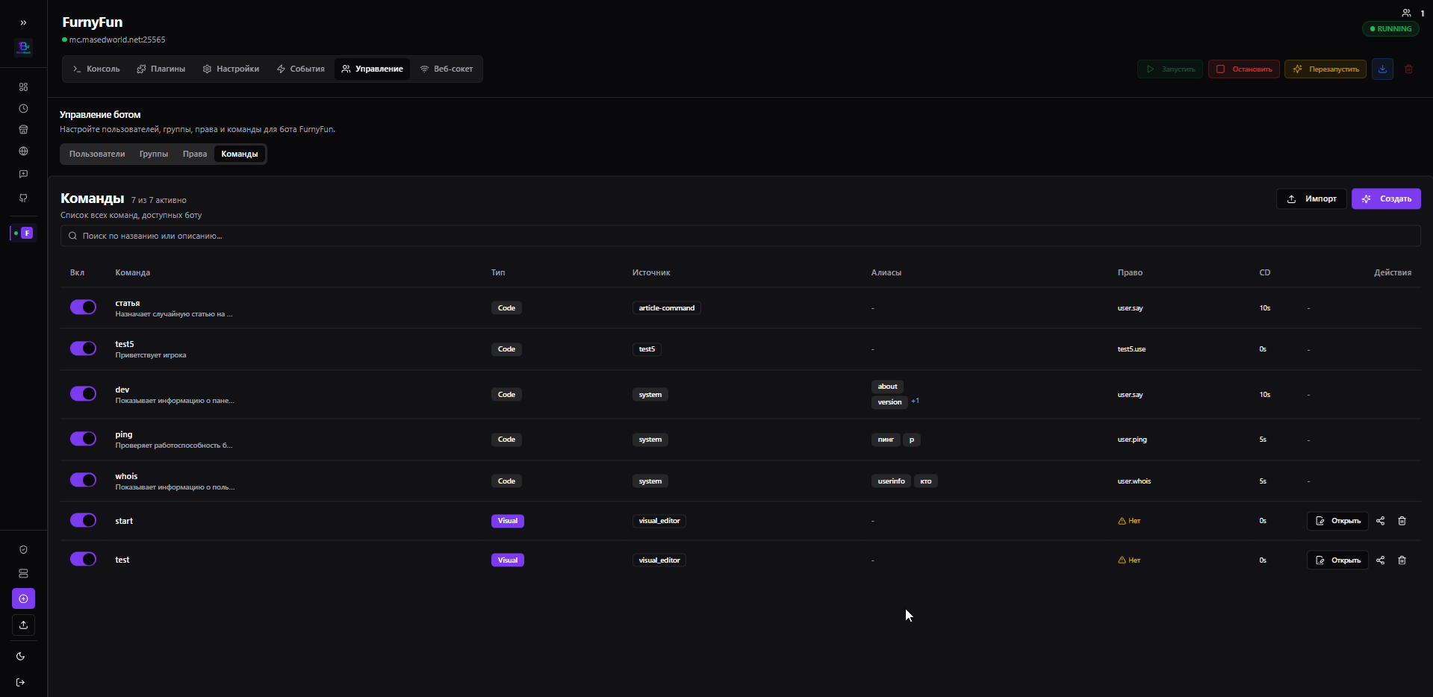Disable the whois command toggle
This screenshot has width=1433, height=697.
click(83, 480)
